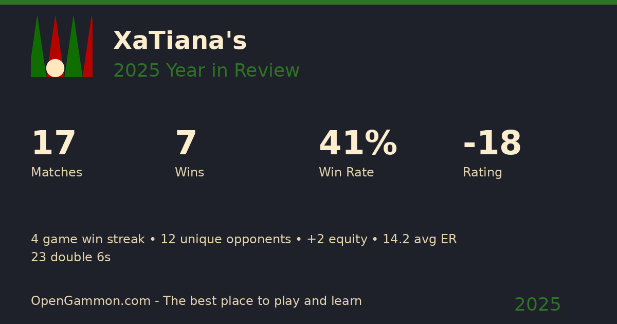Click the OpenGammon backgammon board logo
The height and width of the screenshot is (324, 617).
pos(62,46)
